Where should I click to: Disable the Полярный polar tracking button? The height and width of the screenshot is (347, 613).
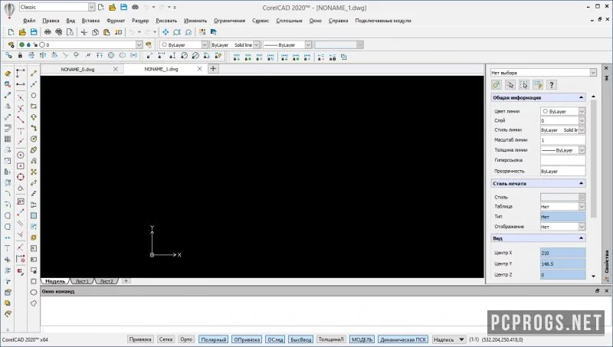pos(214,339)
